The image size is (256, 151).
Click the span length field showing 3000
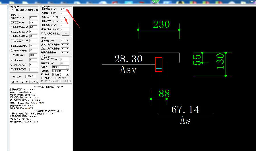[x=33, y=55]
